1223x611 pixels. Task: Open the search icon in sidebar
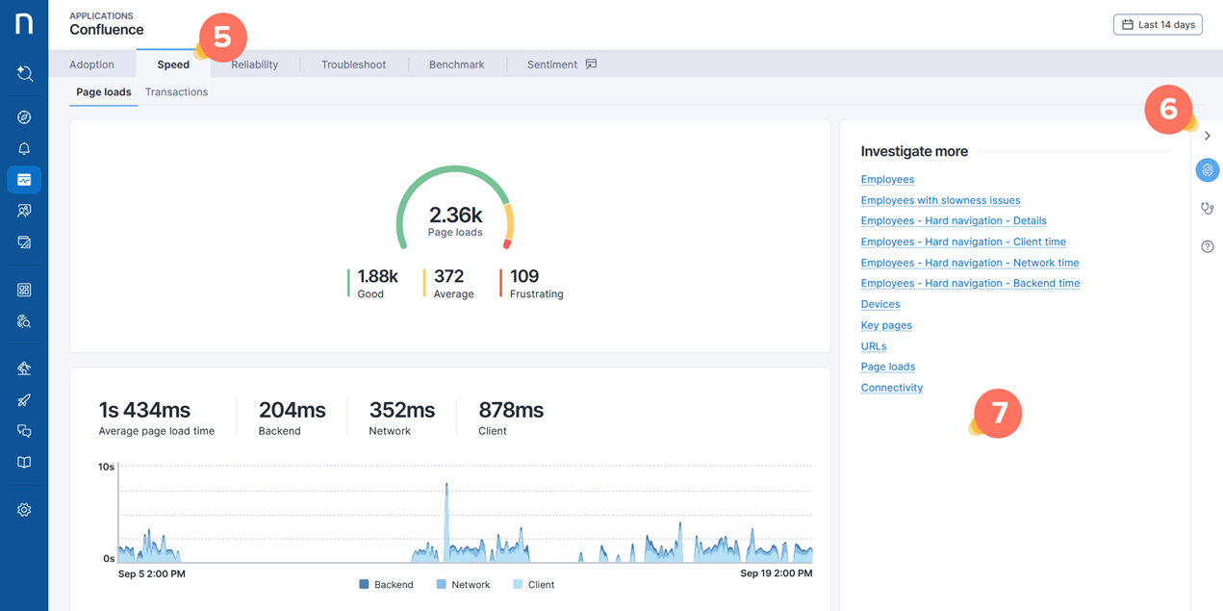click(24, 74)
